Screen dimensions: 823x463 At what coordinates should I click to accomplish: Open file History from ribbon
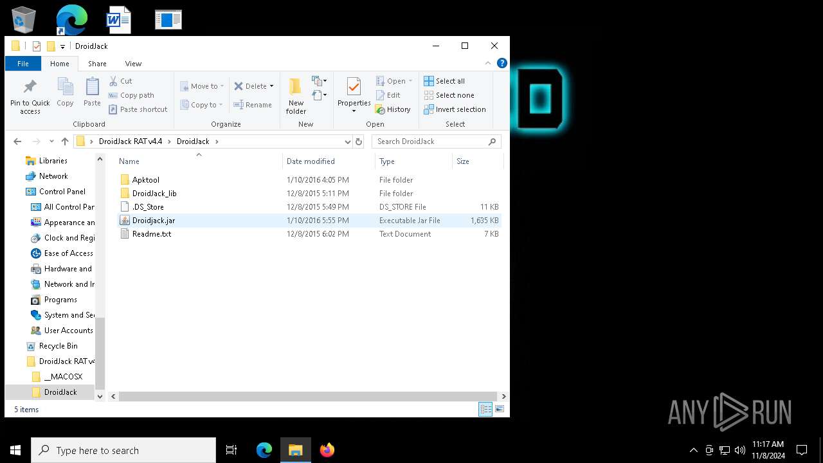393,109
